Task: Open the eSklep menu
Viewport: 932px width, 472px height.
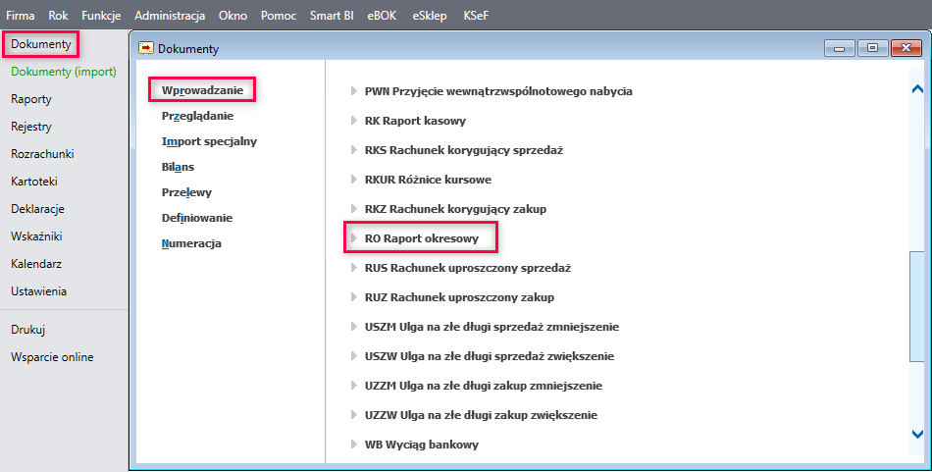Action: pos(430,16)
